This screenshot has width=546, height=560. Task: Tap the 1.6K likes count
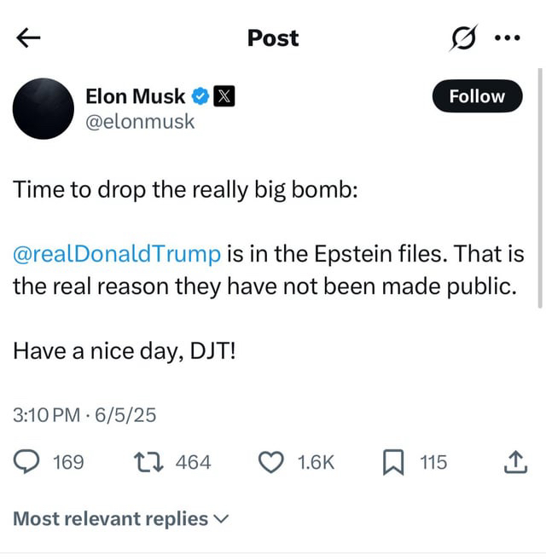tap(316, 462)
